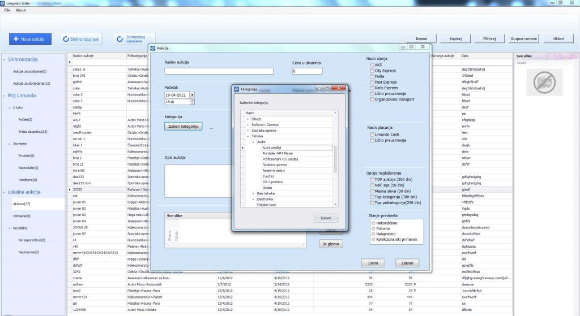Collapse the Tehnika category
The image size is (580, 316).
(x=248, y=136)
